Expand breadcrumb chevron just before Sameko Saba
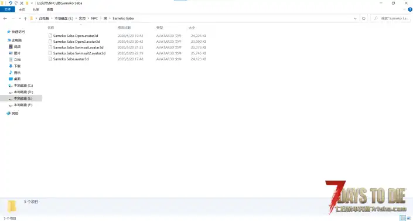Screen dimensions: 413x221 (x=110, y=18)
